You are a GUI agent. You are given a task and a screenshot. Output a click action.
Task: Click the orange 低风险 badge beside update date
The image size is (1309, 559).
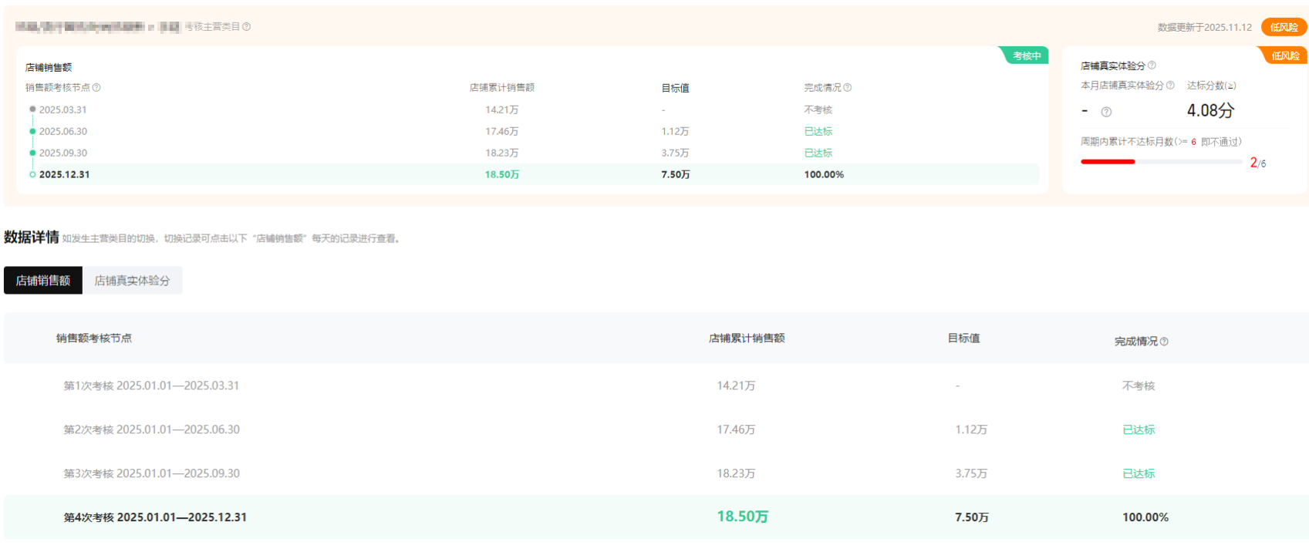(x=1284, y=27)
